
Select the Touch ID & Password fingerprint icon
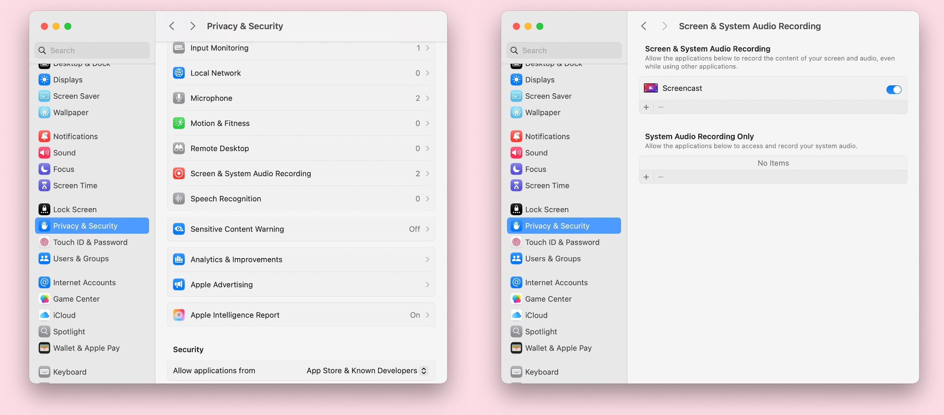pyautogui.click(x=44, y=242)
